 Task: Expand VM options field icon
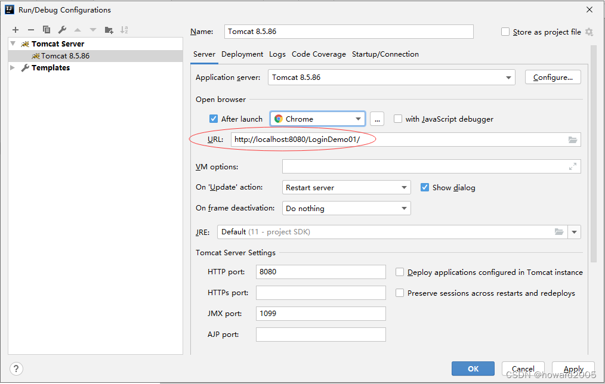click(573, 166)
